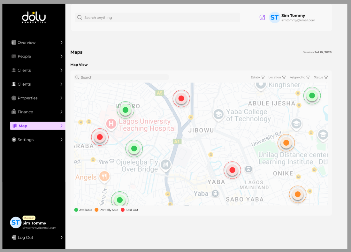Click the magnifier icon in map search
The height and width of the screenshot is (252, 351).
pyautogui.click(x=77, y=77)
